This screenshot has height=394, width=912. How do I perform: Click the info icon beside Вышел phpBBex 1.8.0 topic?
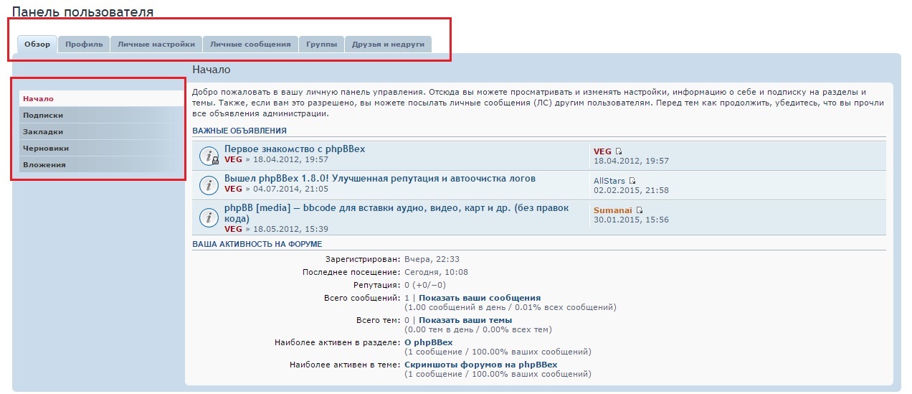[x=209, y=184]
